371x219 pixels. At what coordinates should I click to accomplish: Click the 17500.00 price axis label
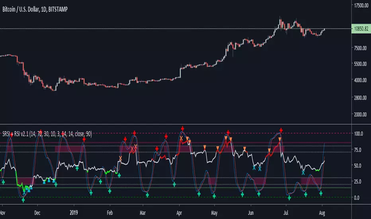point(361,6)
